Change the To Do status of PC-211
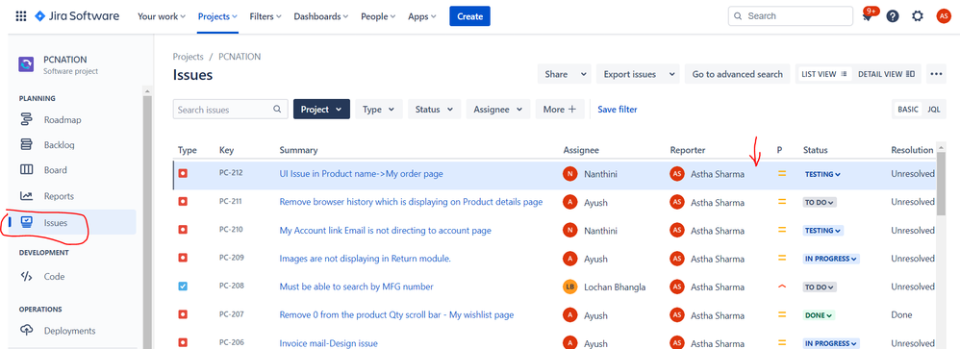The height and width of the screenshot is (349, 960). coord(820,202)
